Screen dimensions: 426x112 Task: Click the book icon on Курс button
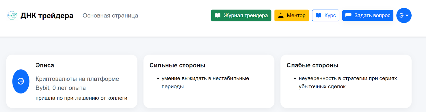(318, 16)
